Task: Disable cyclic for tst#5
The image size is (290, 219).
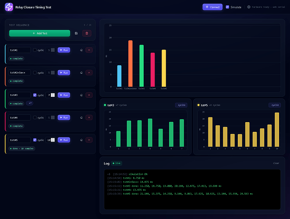Action: 35,140
